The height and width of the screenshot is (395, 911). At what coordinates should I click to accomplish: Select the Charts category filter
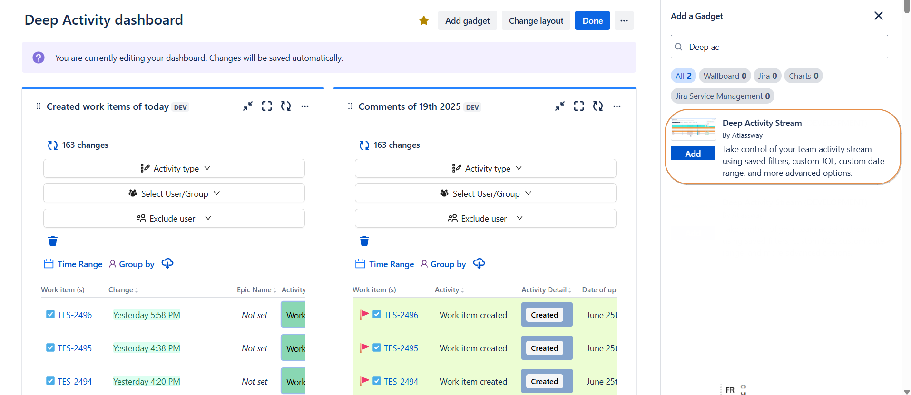[x=803, y=76]
